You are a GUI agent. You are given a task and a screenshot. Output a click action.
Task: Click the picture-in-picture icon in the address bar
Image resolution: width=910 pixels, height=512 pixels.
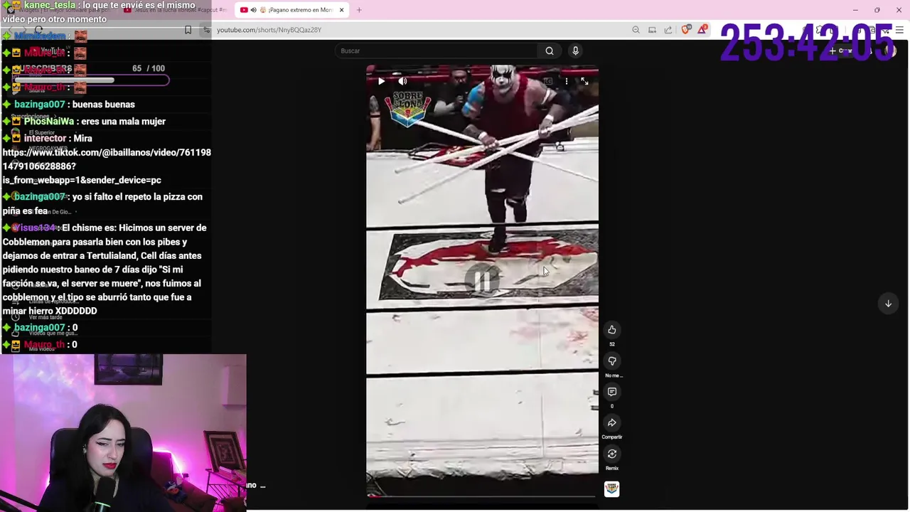652,30
